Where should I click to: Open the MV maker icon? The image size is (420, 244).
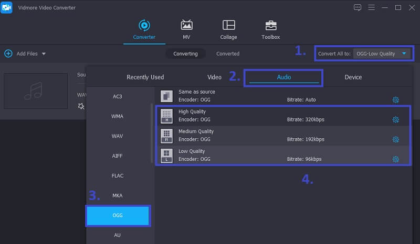point(186,25)
